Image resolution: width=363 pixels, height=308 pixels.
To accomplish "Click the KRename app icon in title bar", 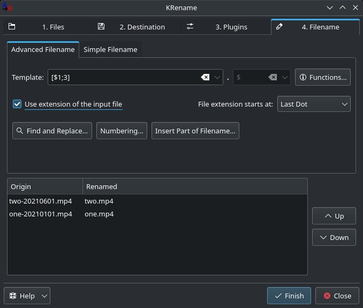I will [x=7, y=7].
